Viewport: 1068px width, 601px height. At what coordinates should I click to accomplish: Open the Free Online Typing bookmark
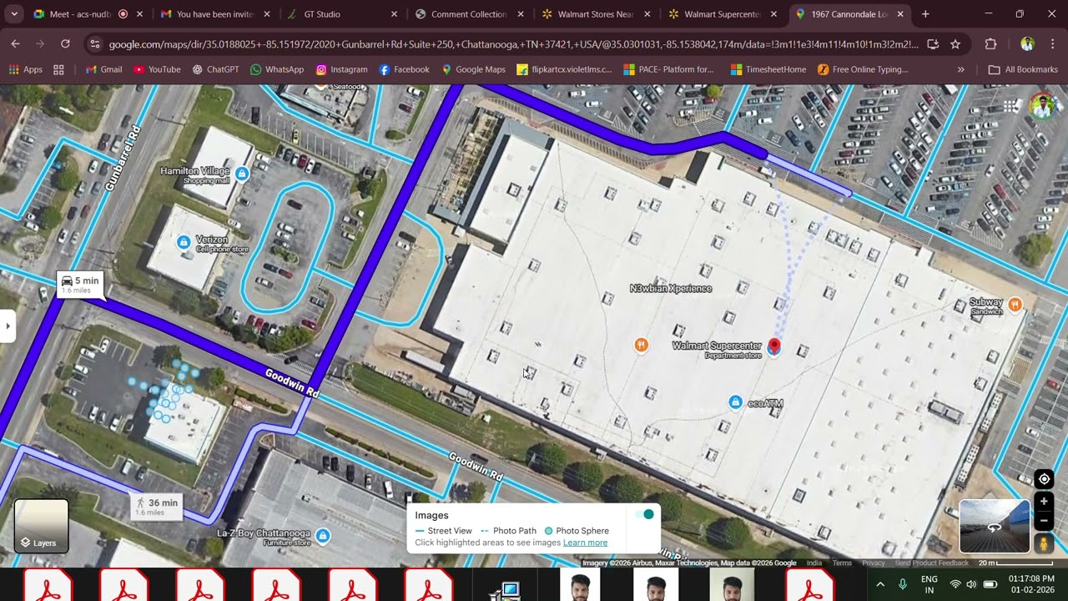click(863, 69)
